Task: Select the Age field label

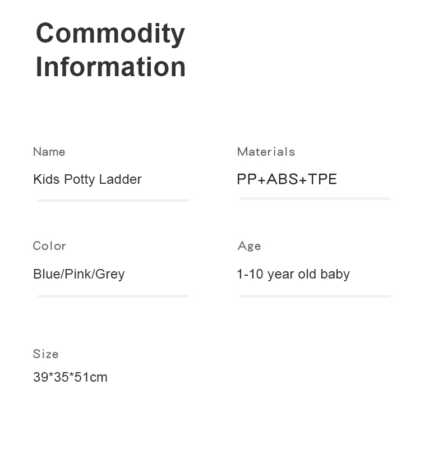Action: point(249,246)
